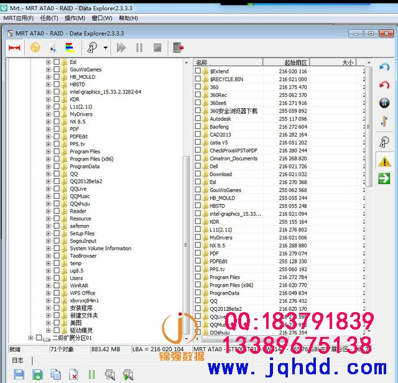Open the 任务(T) menu
398x383 pixels.
point(49,18)
